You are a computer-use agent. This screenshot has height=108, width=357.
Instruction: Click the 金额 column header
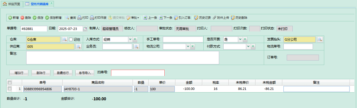[189, 82]
